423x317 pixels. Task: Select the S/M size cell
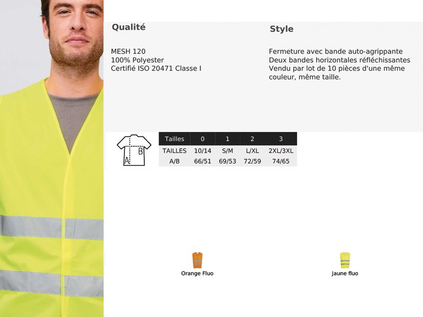tap(227, 151)
